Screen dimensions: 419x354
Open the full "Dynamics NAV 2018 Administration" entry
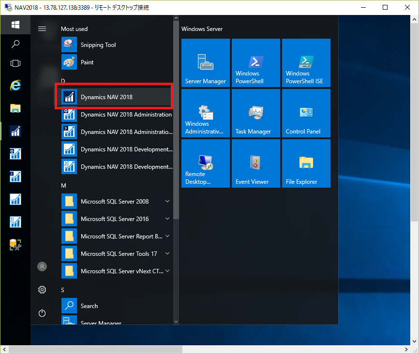(117, 114)
